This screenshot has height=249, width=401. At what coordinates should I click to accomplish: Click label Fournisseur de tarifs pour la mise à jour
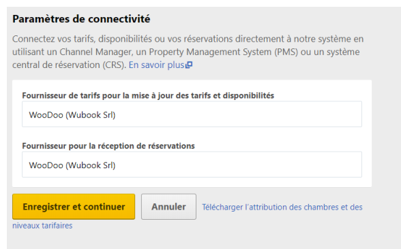click(148, 96)
